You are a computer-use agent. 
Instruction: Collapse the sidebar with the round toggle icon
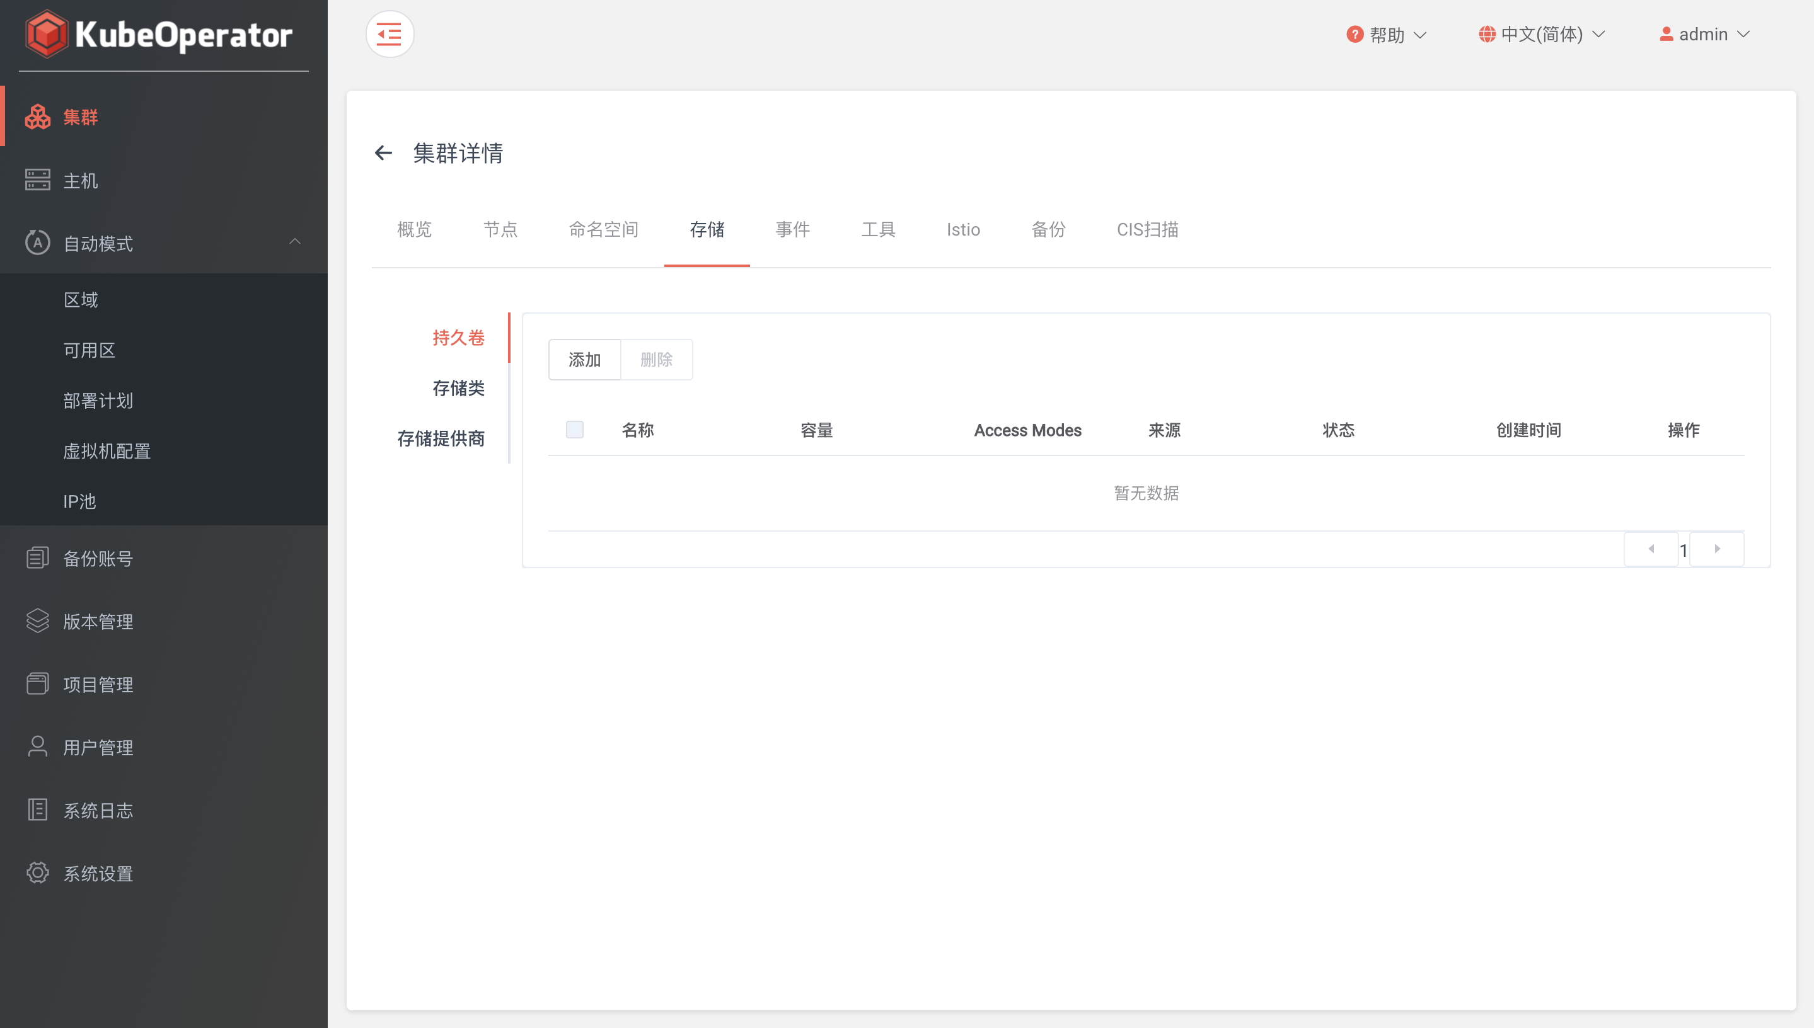pos(390,33)
